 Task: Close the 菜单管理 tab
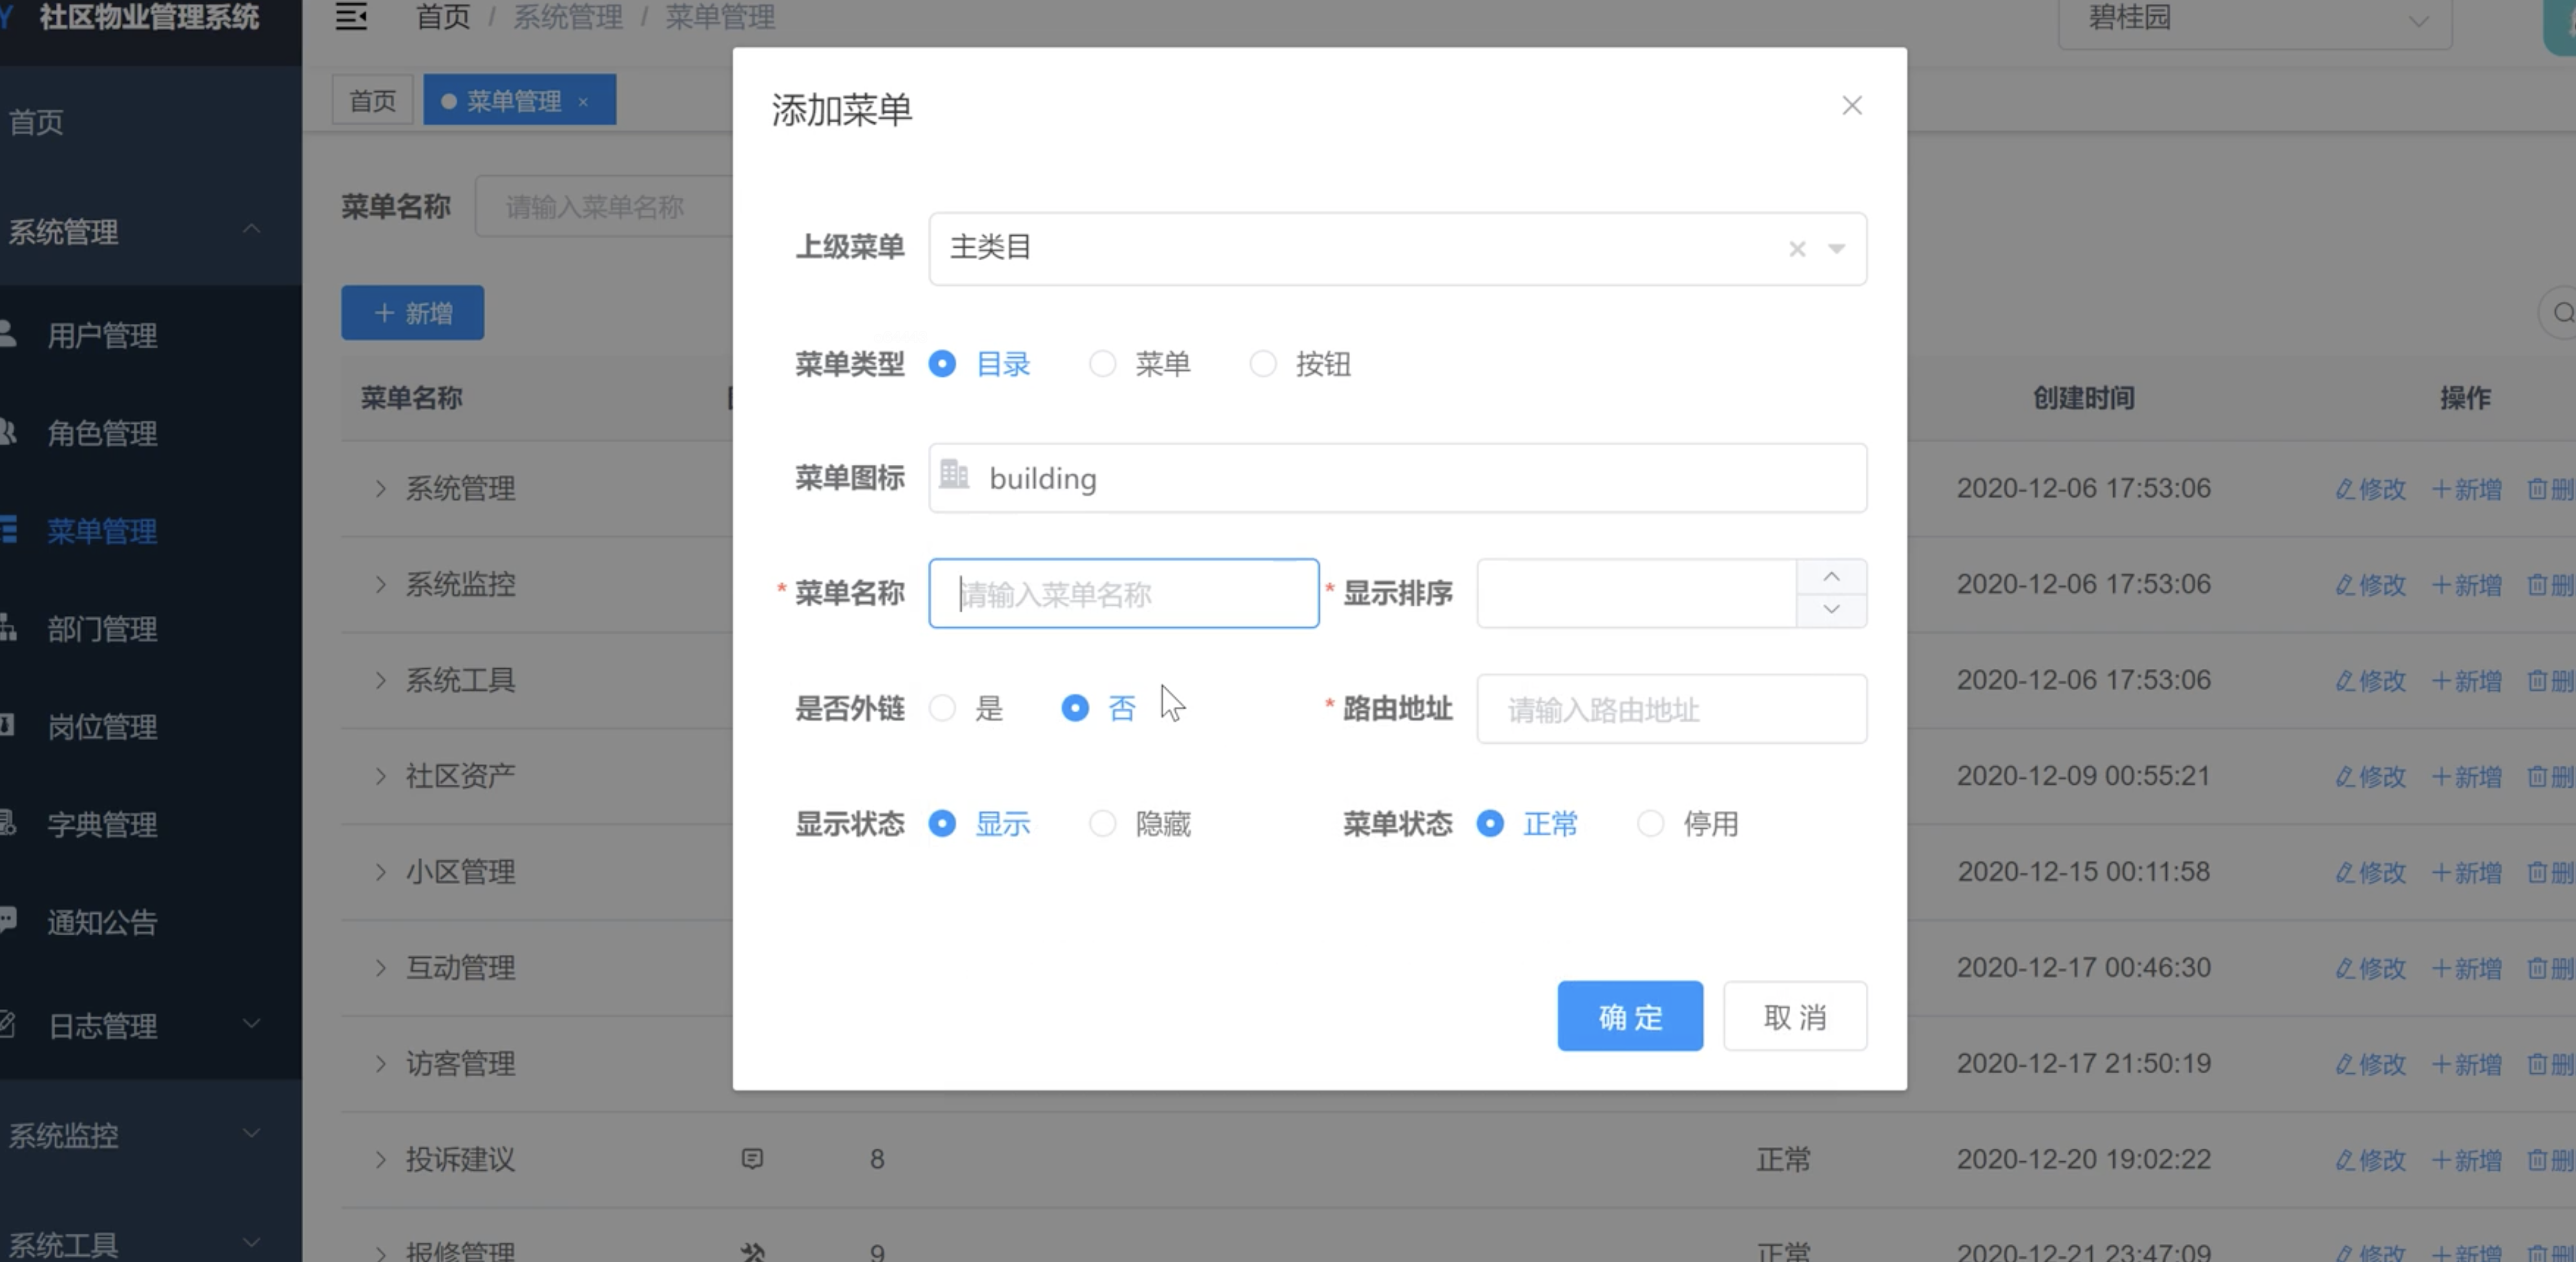click(583, 102)
